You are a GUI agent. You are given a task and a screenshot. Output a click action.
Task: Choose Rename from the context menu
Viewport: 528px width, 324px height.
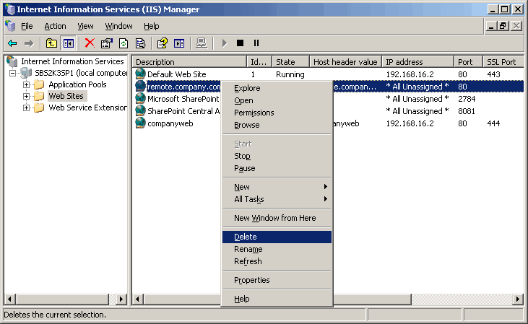(x=277, y=249)
